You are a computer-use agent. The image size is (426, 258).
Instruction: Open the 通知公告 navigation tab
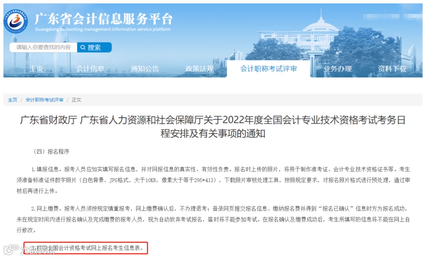[145, 69]
